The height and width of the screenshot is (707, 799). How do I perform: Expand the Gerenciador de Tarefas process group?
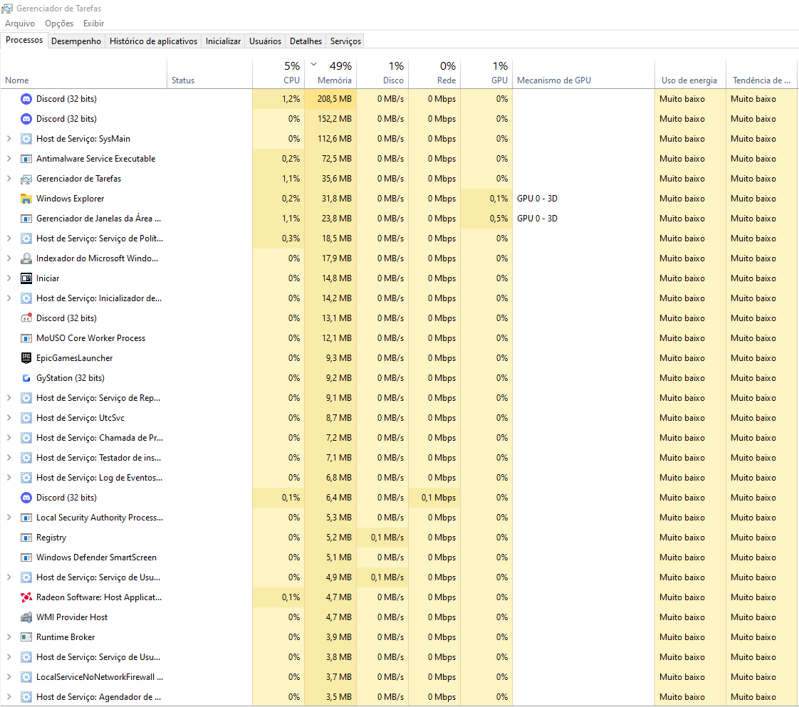pos(9,179)
